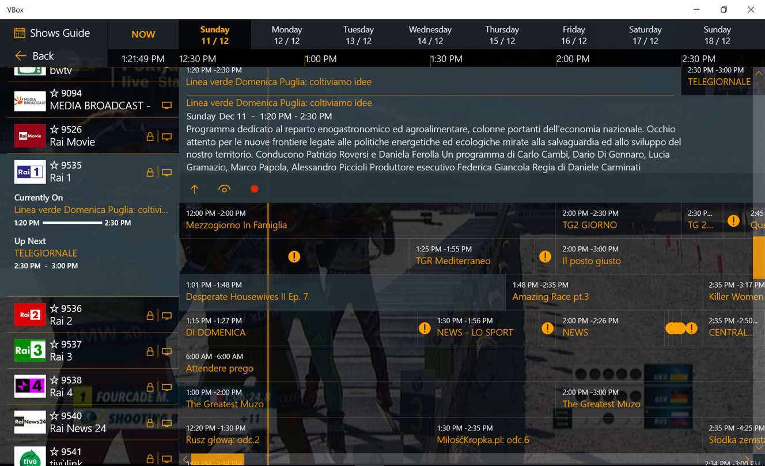Switch to Tuesday 13 / 12 tab
This screenshot has width=765, height=466.
(x=358, y=35)
